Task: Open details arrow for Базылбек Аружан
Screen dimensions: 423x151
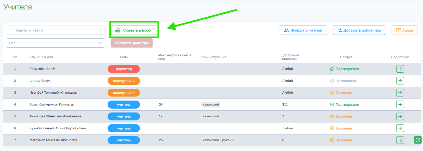Action: 400,104
